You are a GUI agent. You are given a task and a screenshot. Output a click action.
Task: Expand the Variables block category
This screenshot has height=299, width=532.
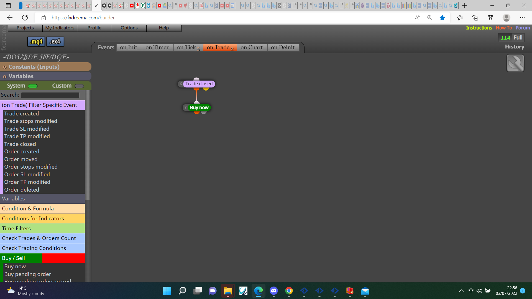pos(42,199)
